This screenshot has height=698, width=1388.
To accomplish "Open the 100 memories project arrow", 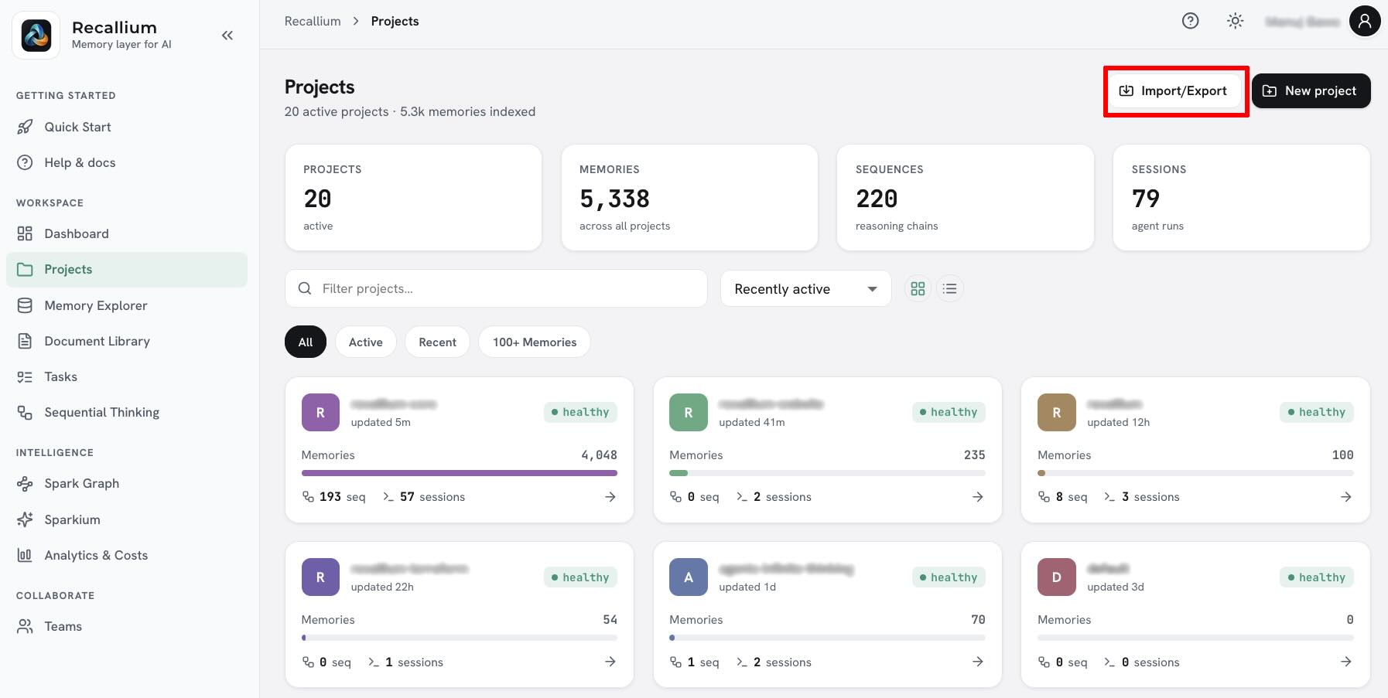I will [x=1346, y=497].
